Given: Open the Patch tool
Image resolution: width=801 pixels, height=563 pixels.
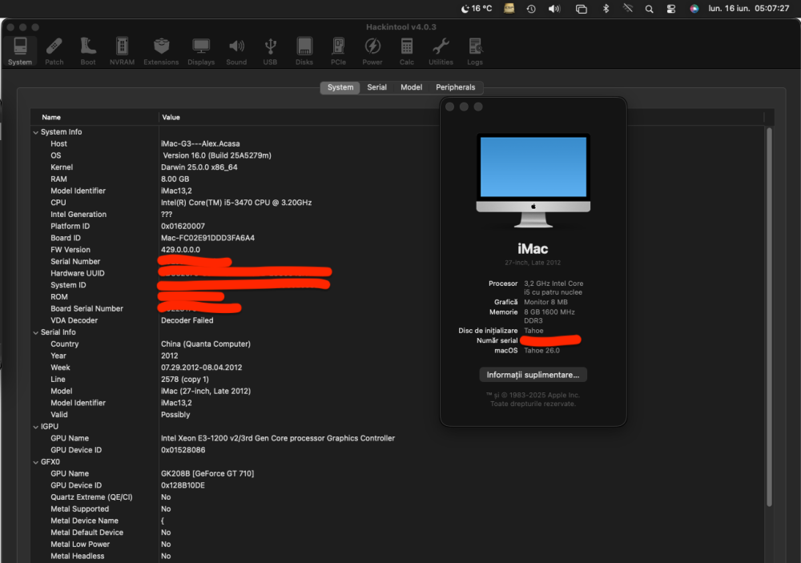Looking at the screenshot, I should click(54, 51).
